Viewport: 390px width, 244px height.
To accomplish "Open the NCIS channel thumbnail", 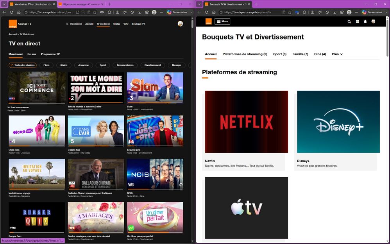I will [155, 174].
